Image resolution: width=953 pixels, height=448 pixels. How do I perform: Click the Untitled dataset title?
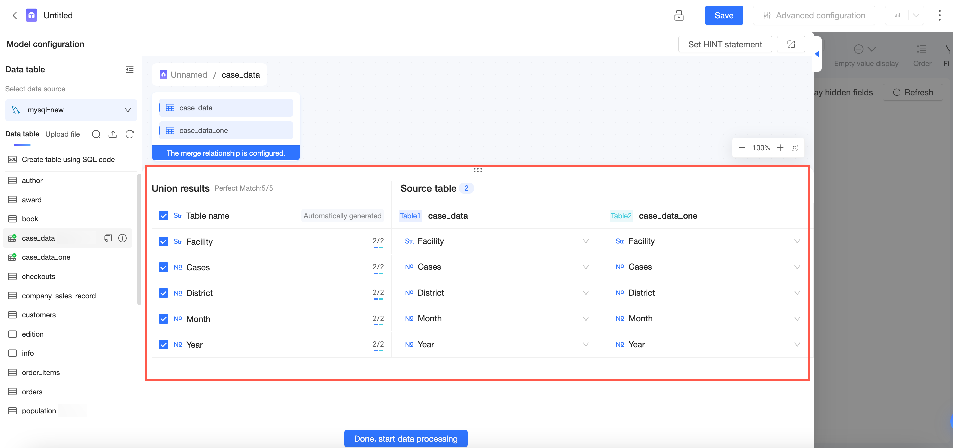pos(58,15)
